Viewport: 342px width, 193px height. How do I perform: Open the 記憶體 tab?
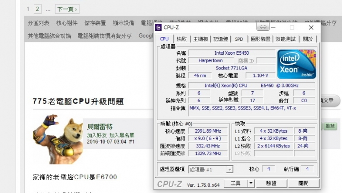[220, 39]
